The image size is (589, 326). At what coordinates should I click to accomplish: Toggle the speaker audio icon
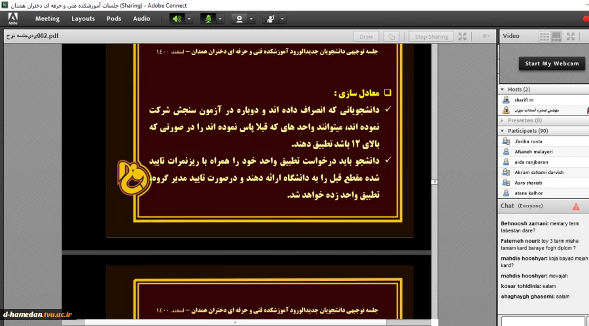177,19
